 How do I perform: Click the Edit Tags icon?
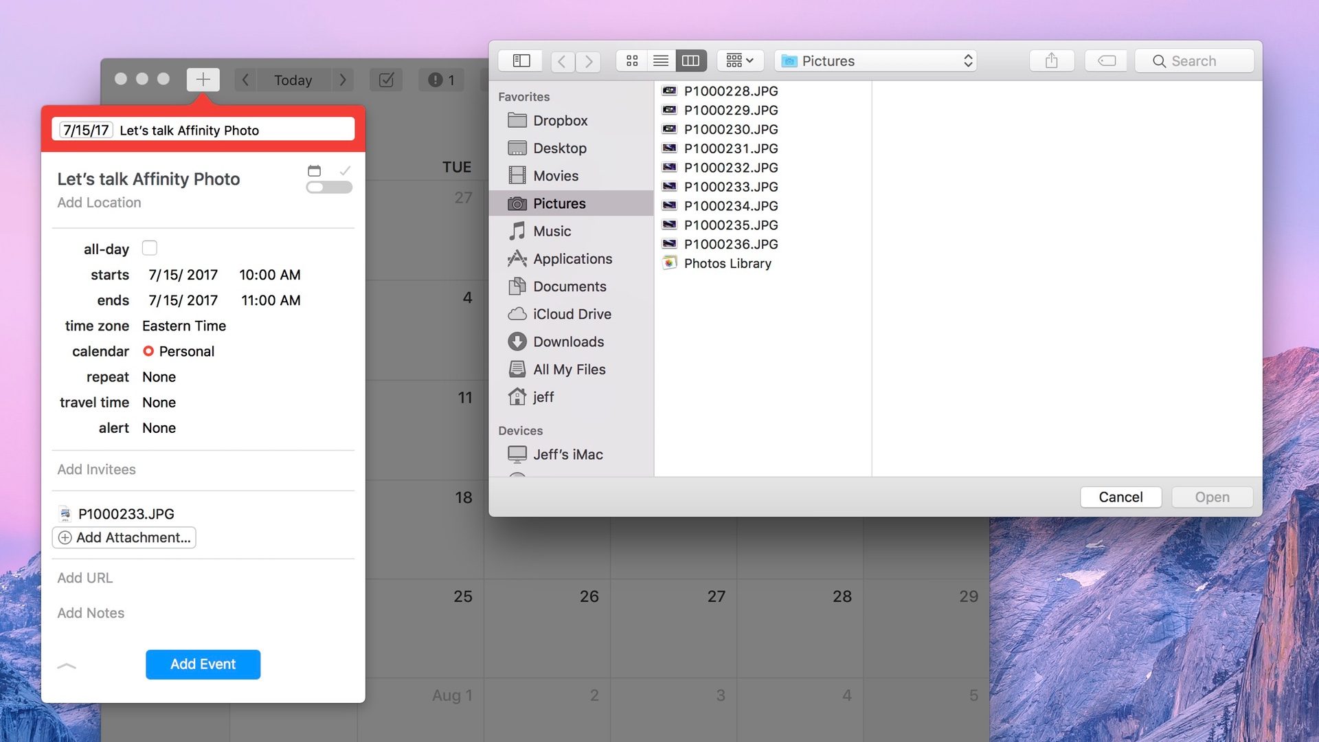[x=1107, y=61]
